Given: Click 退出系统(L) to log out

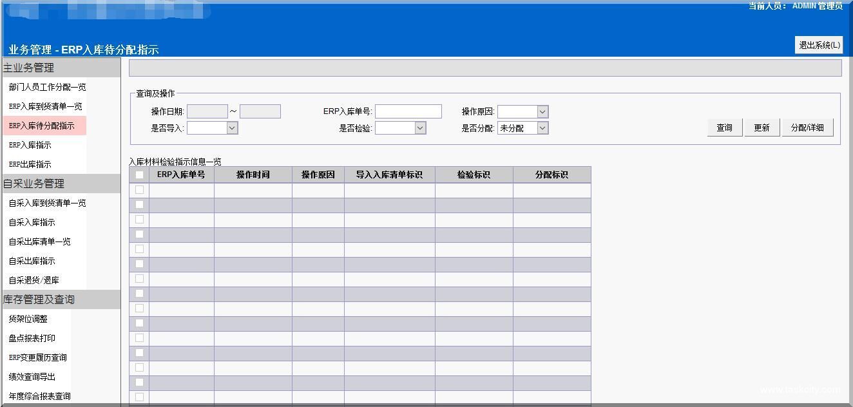Looking at the screenshot, I should coord(819,45).
